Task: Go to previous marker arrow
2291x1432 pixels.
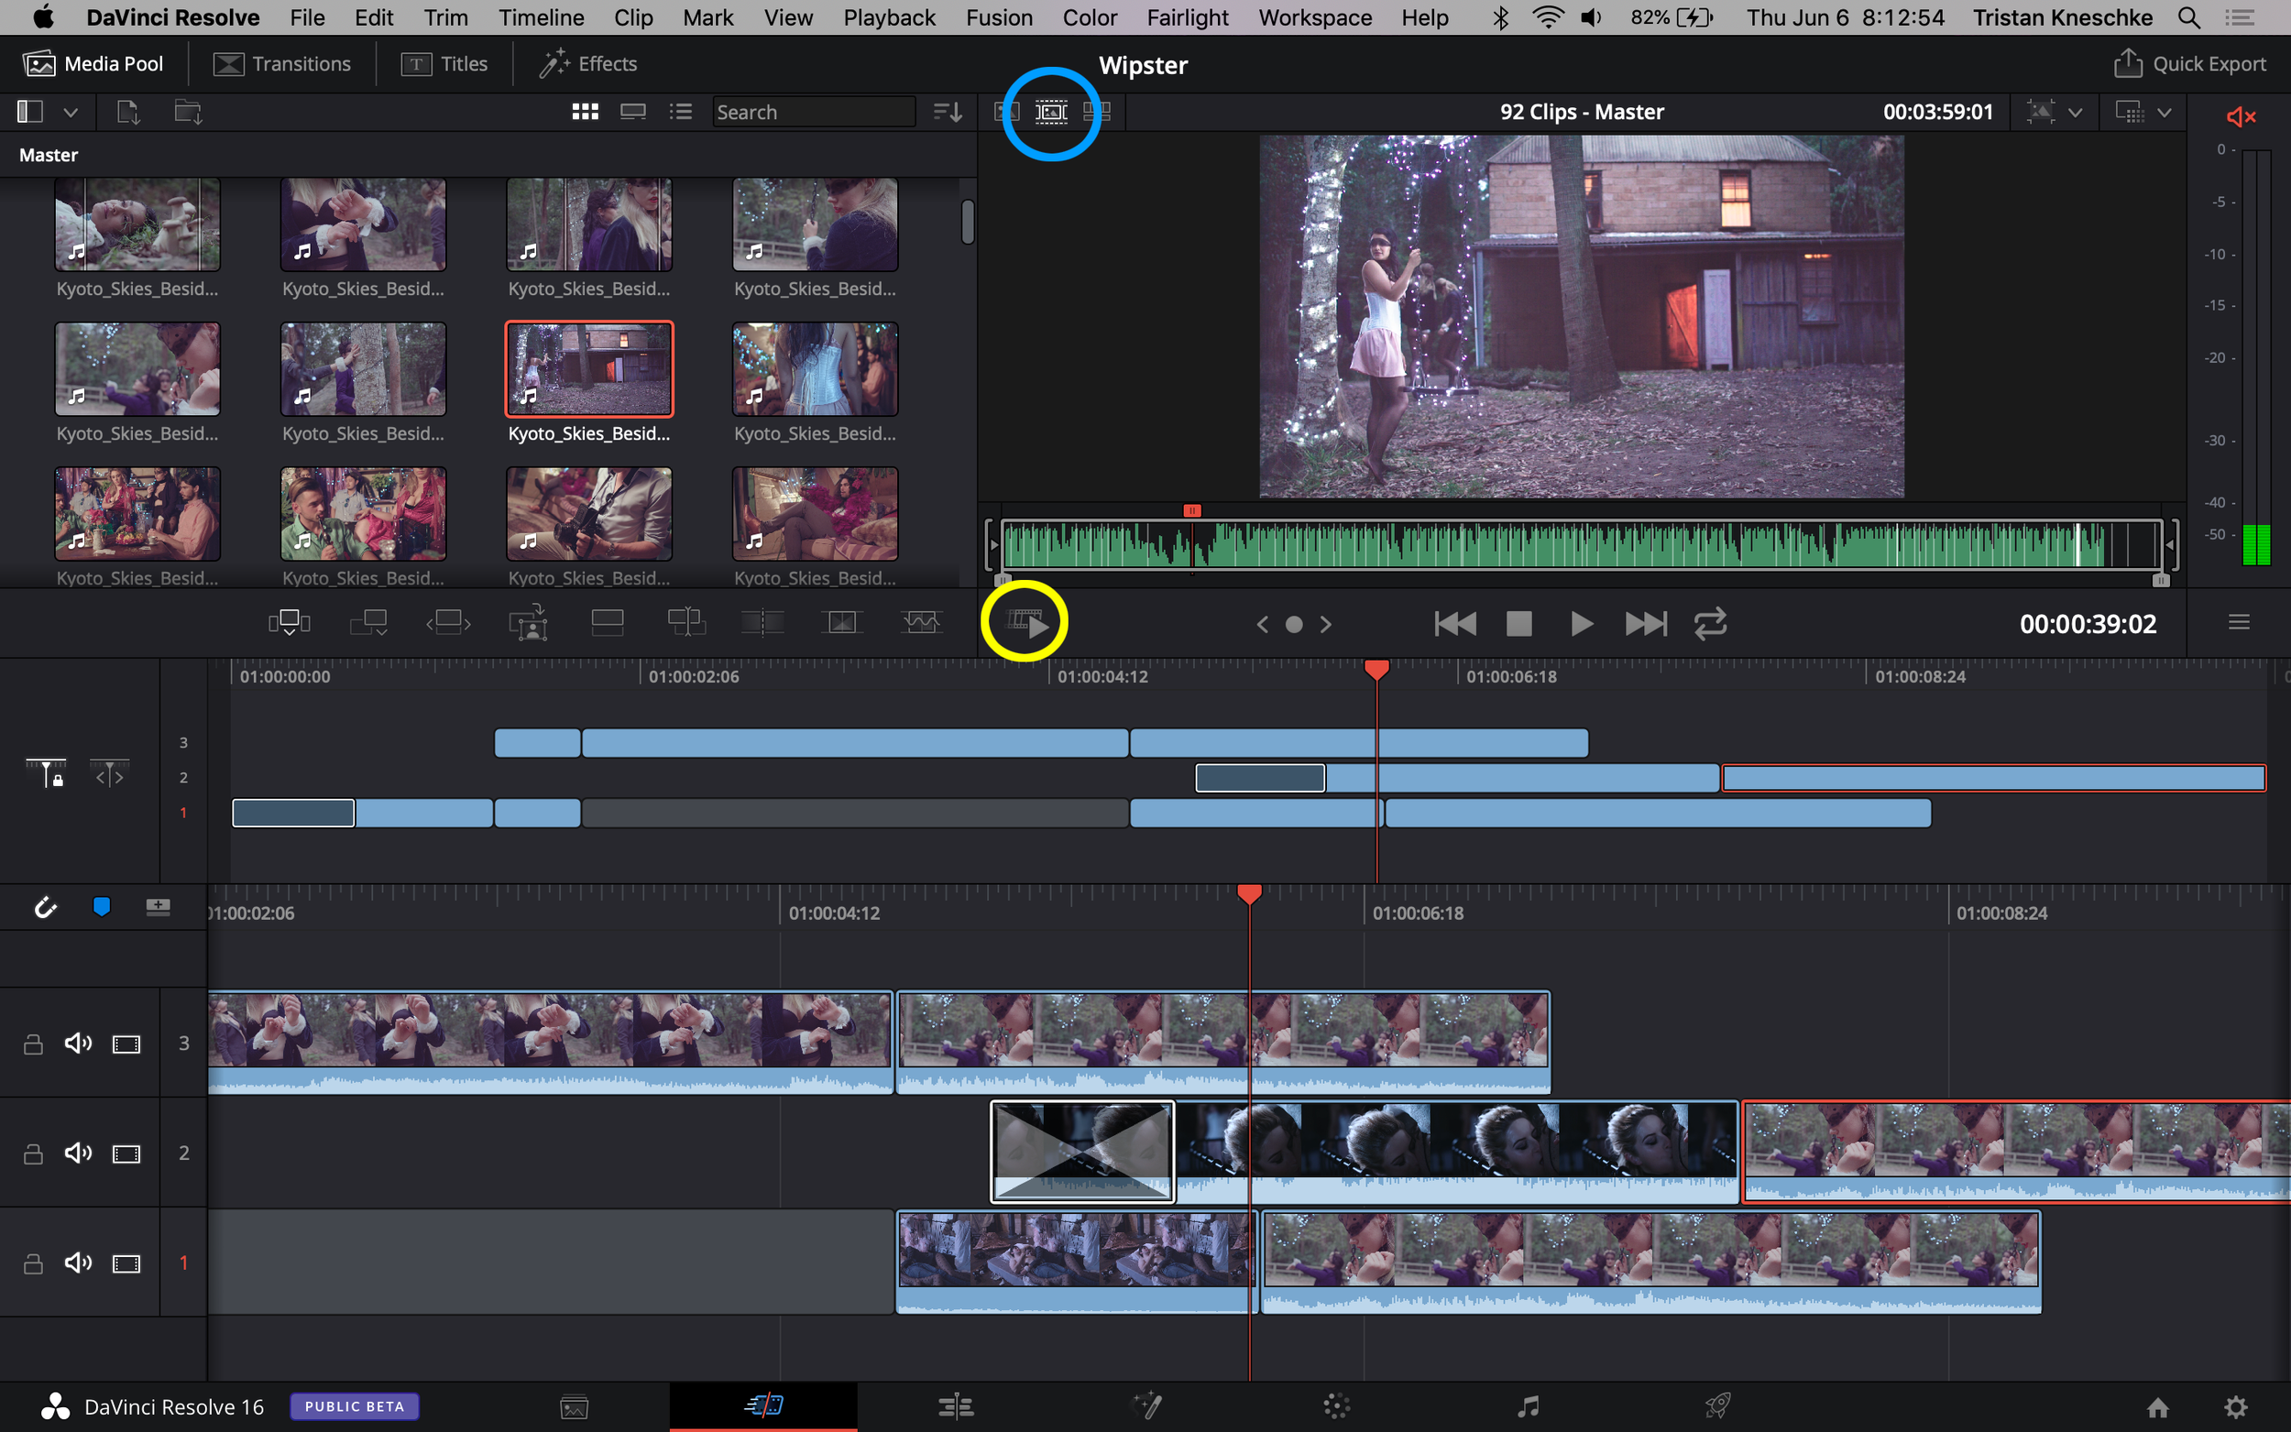Action: pyautogui.click(x=1262, y=624)
